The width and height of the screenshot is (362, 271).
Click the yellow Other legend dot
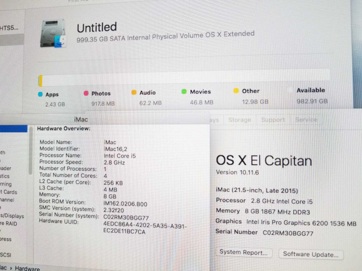[x=236, y=91]
